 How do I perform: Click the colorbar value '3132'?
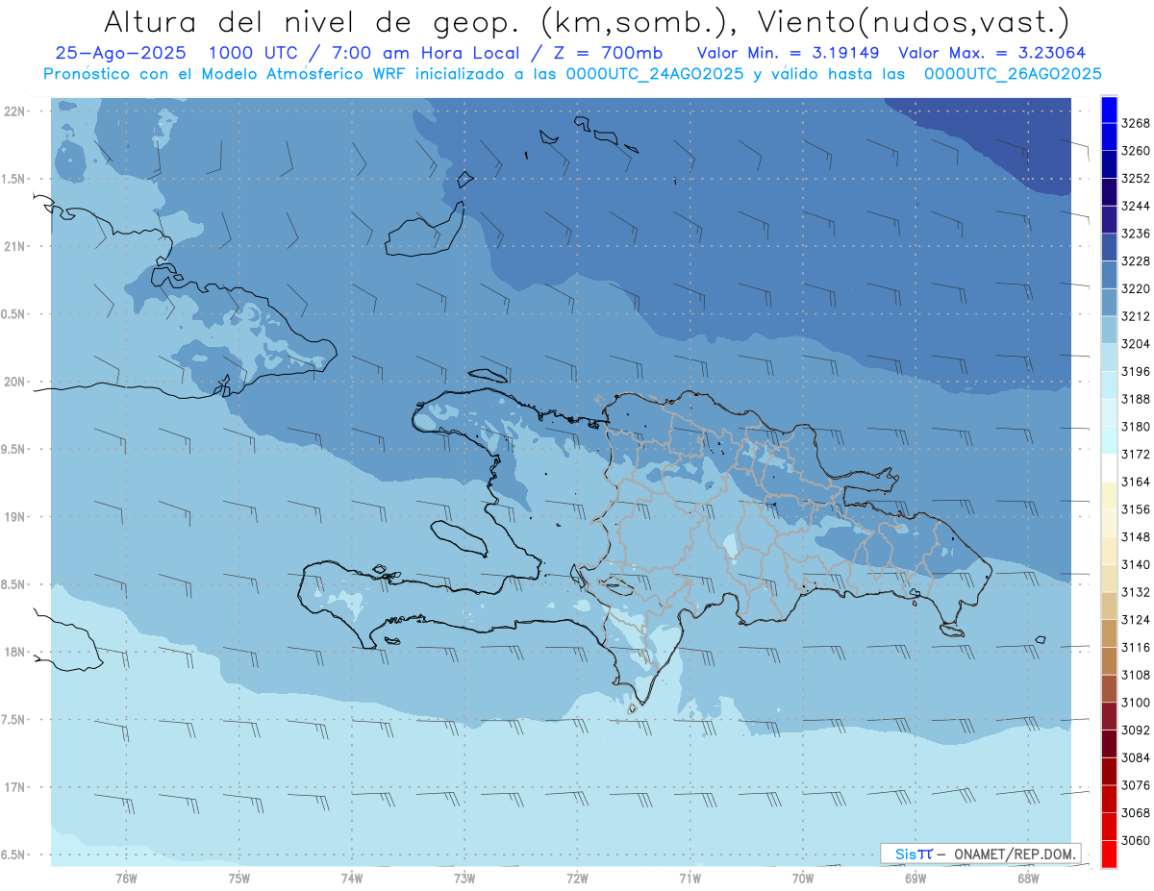1136,592
